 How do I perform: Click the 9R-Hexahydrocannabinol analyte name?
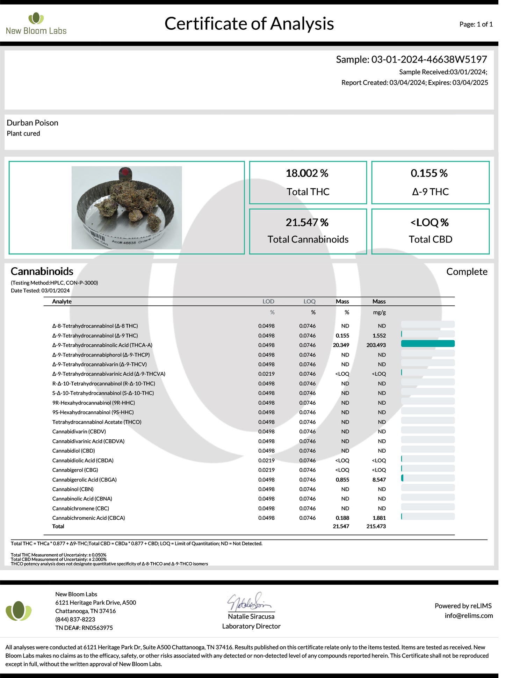click(93, 403)
